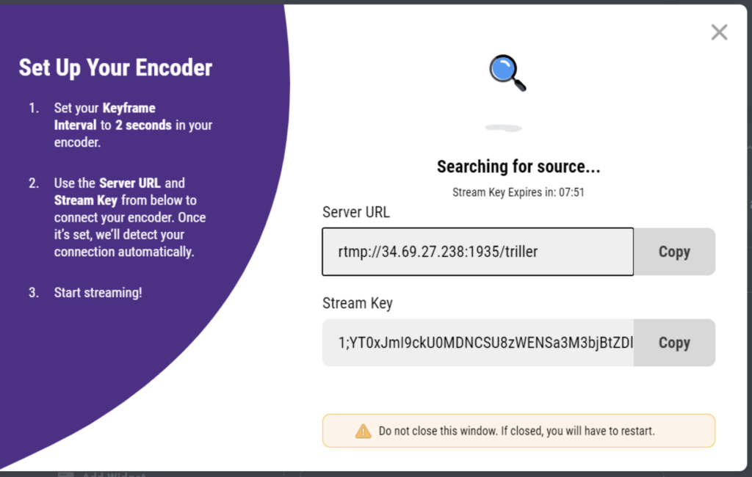The height and width of the screenshot is (477, 752).
Task: Close the encoder setup dialog
Action: [719, 32]
